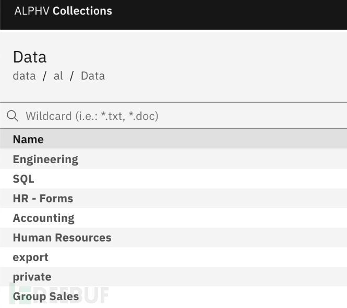This screenshot has width=347, height=308.
Task: Open the Engineering folder
Action: [x=45, y=159]
